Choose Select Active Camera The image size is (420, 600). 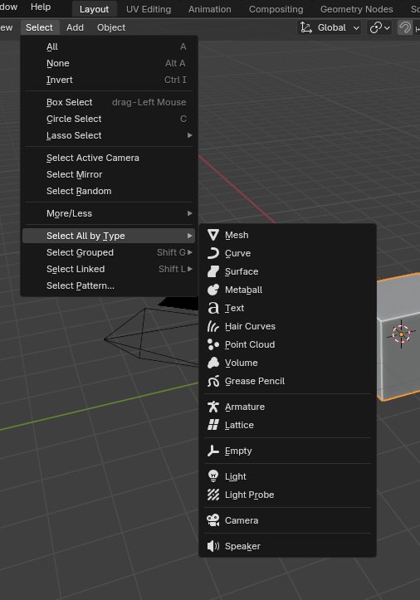[x=109, y=158]
